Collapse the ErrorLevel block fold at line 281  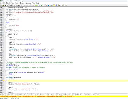[x=5, y=71]
